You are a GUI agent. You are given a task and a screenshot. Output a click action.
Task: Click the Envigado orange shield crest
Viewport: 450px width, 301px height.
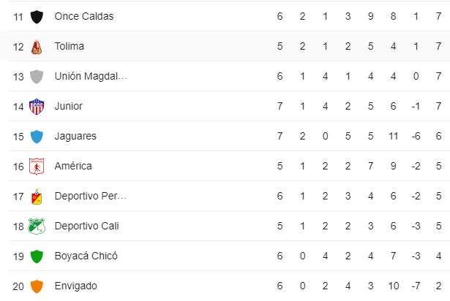coord(37,286)
